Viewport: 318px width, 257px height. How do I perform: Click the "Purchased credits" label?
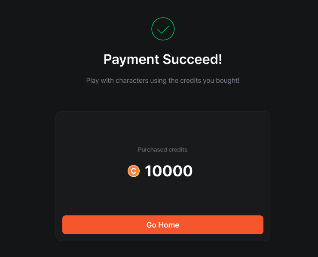[x=162, y=150]
